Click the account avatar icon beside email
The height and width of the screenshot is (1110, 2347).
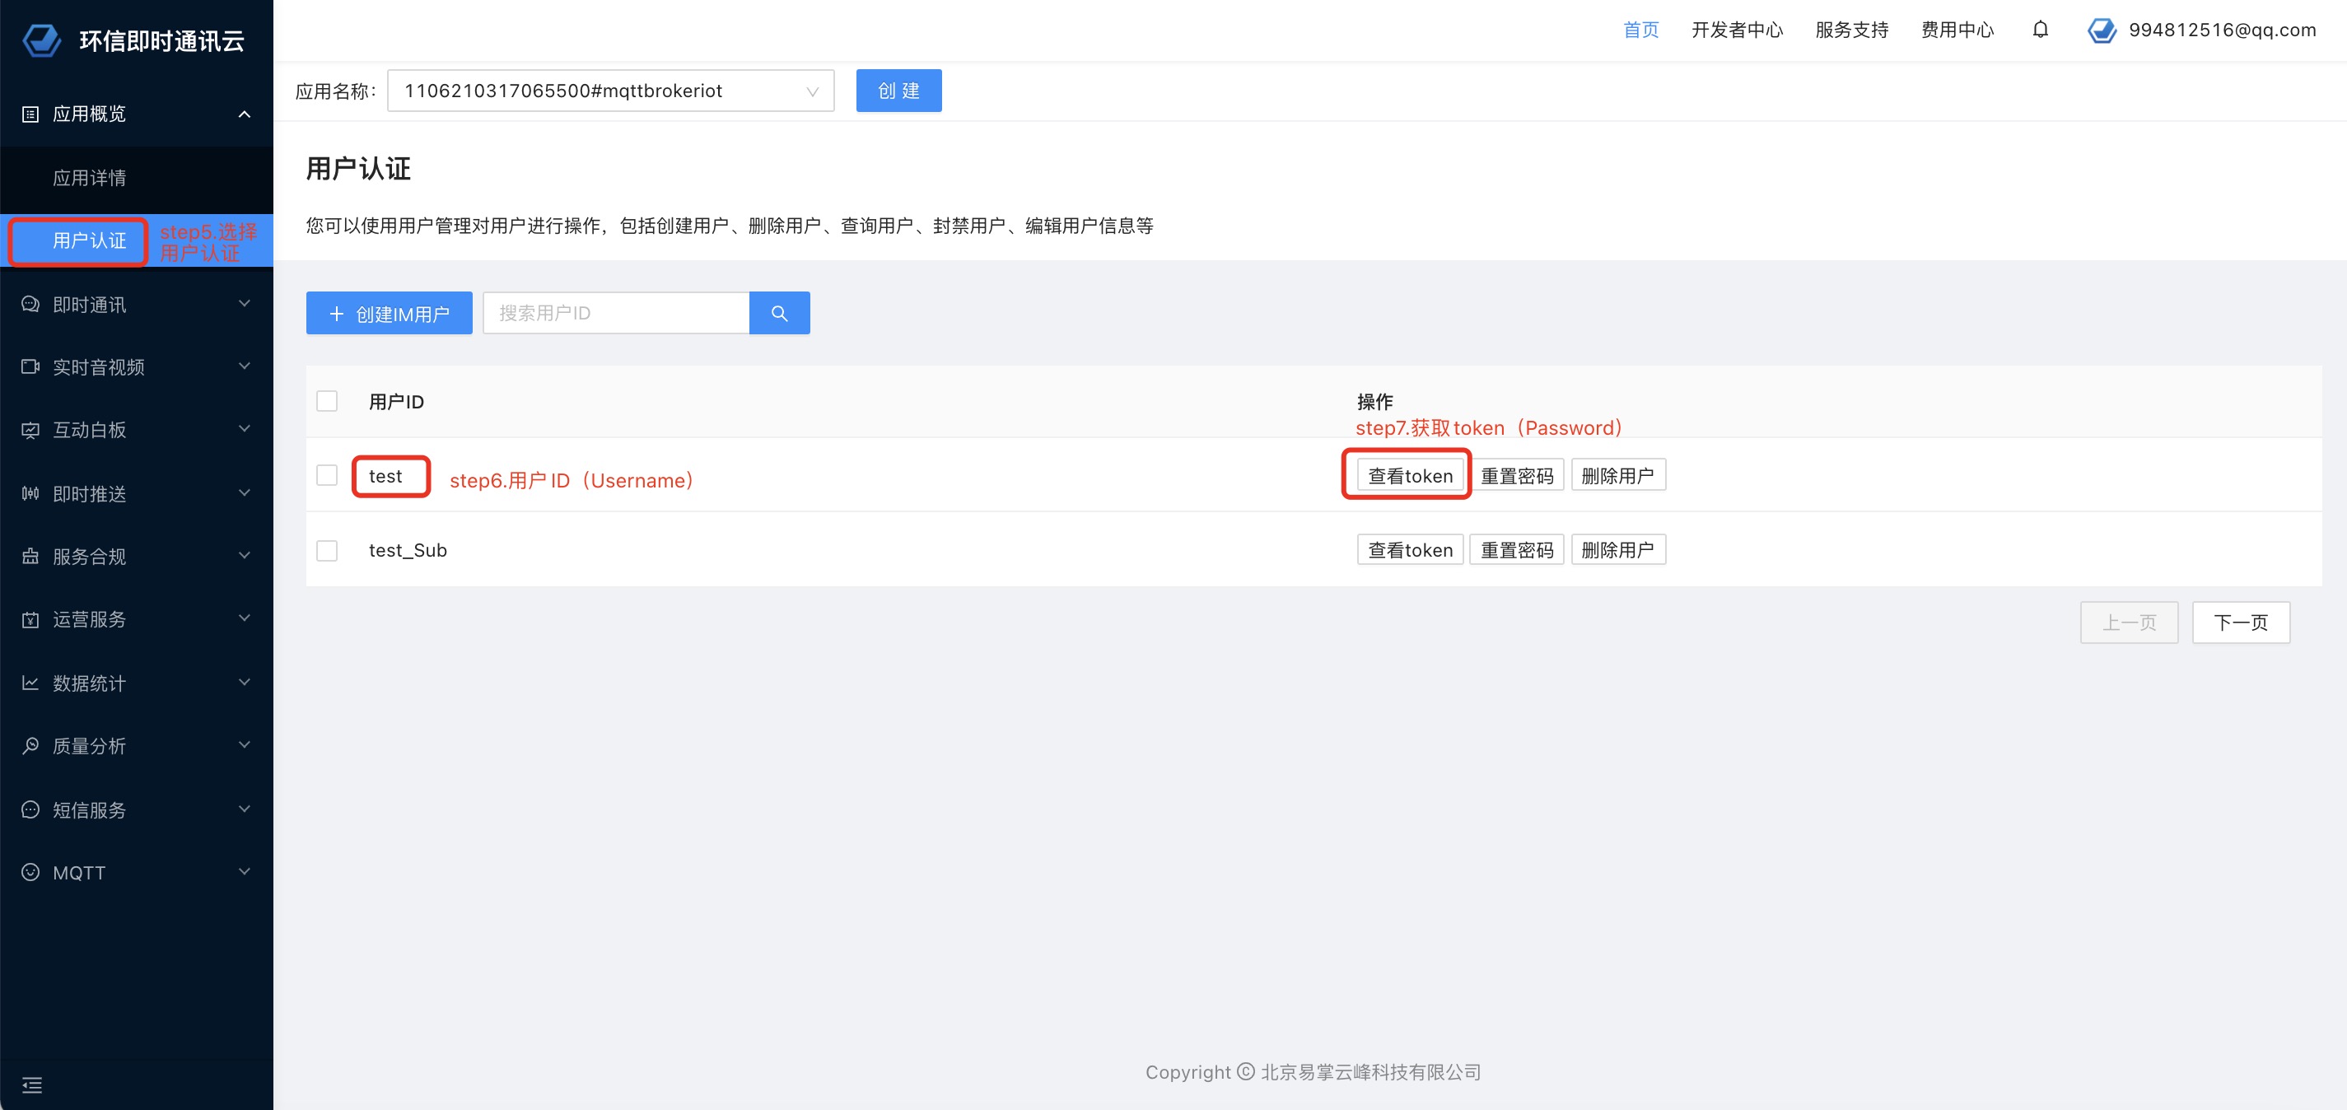2101,30
